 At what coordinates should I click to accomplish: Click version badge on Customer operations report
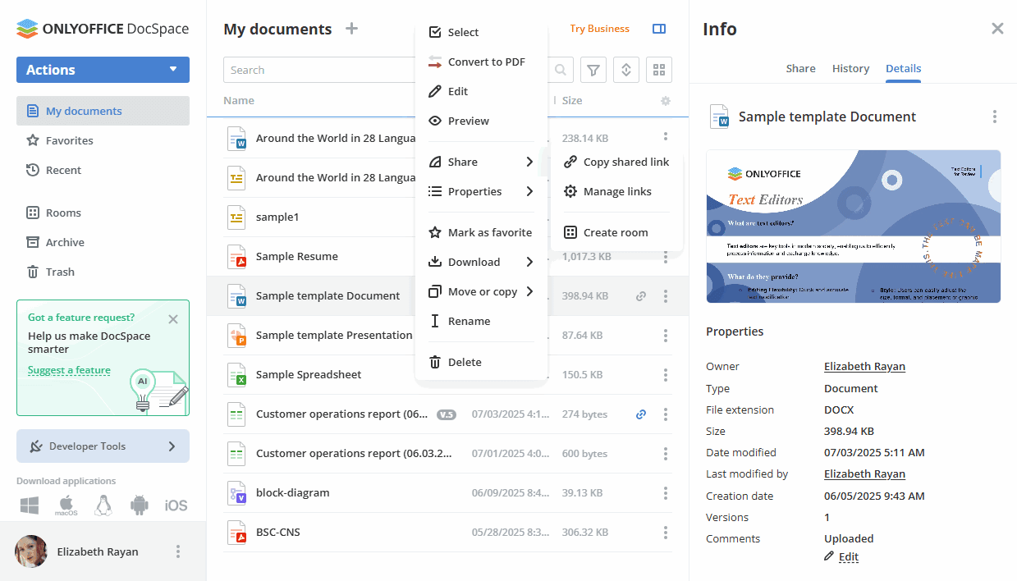(446, 414)
